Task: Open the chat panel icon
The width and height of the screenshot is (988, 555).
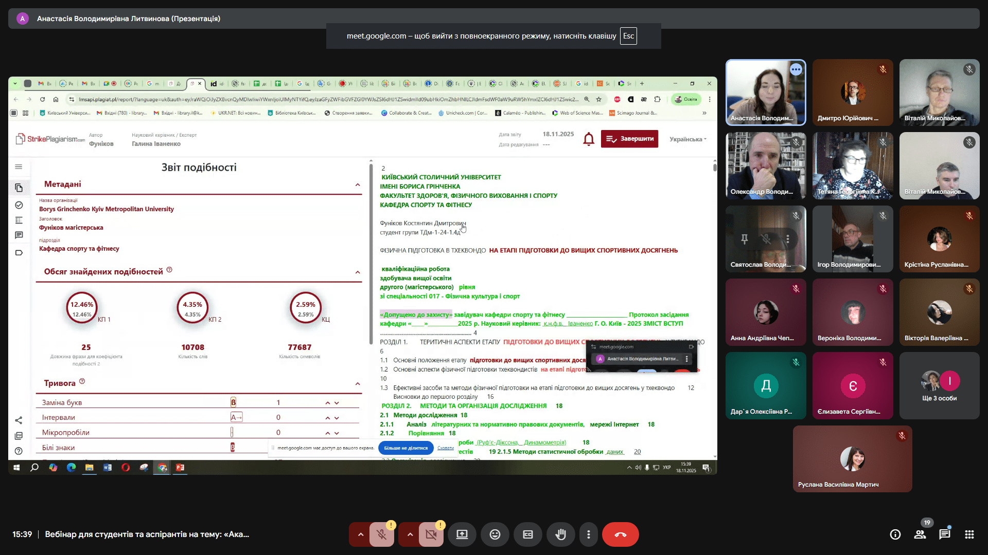Action: tap(944, 534)
